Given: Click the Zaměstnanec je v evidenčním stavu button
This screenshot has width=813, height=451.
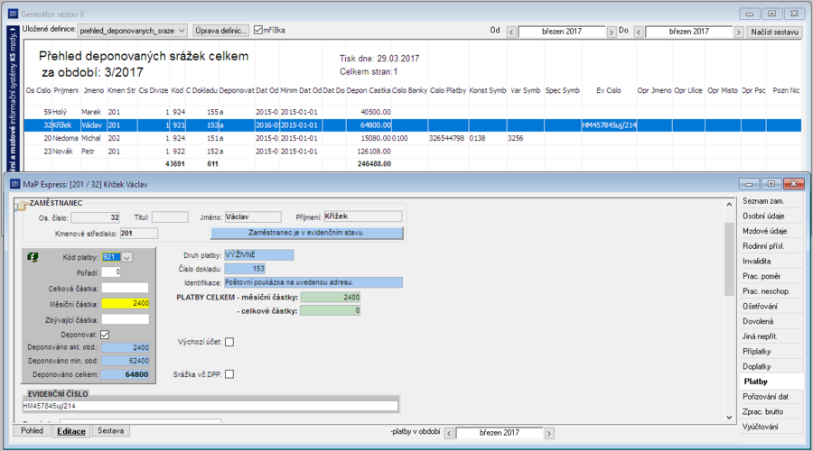Looking at the screenshot, I should (306, 233).
